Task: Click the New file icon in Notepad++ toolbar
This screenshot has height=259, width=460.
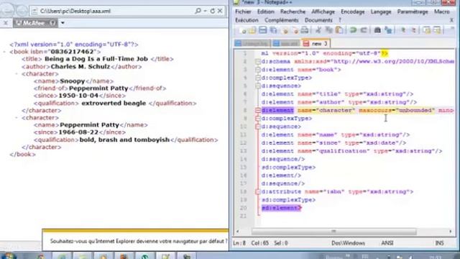Action: (243, 30)
